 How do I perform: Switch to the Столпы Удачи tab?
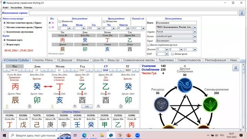[42, 60]
